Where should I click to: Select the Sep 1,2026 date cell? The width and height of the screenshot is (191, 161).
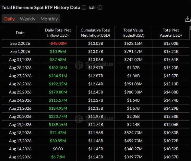pyautogui.click(x=20, y=52)
